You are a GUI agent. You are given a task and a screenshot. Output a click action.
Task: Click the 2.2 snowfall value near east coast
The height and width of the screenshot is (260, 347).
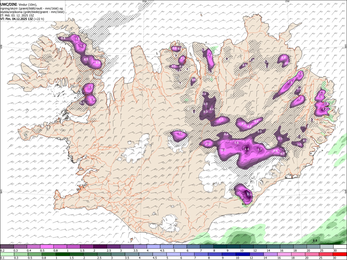(324, 109)
